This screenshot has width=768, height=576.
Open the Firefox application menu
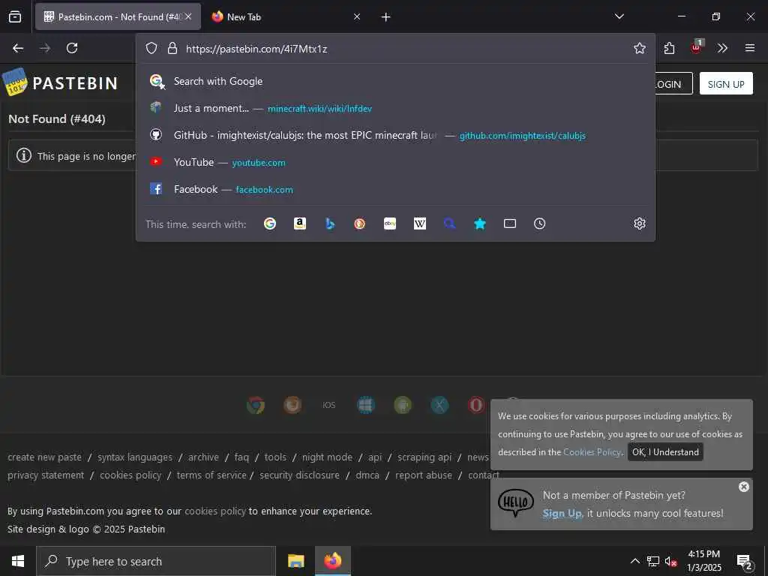(750, 48)
